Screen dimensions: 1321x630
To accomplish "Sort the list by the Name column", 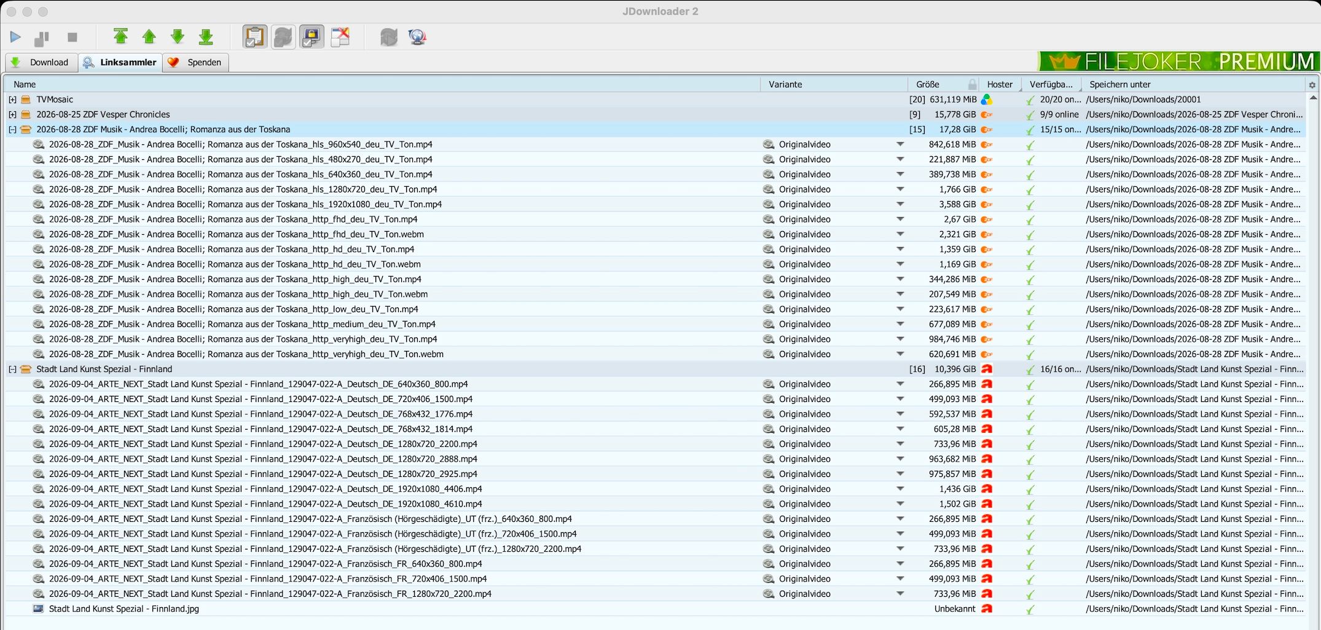I will [382, 84].
